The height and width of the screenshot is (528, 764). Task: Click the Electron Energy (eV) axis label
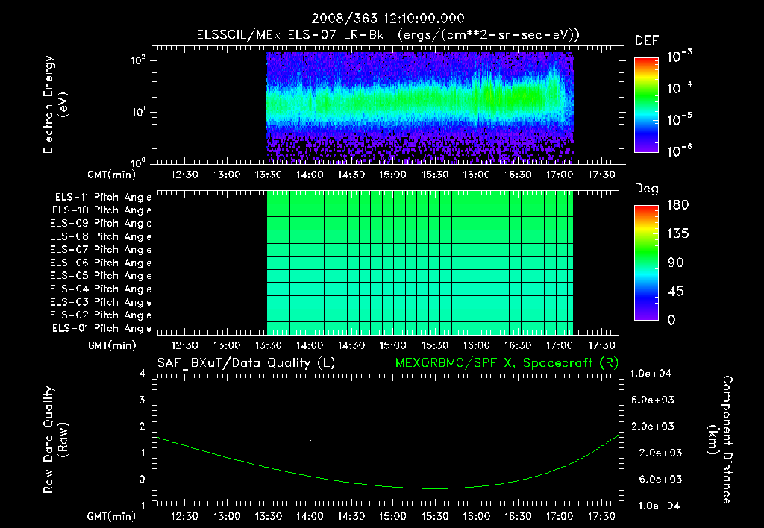(55, 104)
